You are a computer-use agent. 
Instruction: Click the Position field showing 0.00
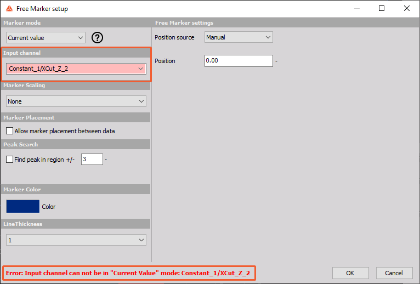239,61
